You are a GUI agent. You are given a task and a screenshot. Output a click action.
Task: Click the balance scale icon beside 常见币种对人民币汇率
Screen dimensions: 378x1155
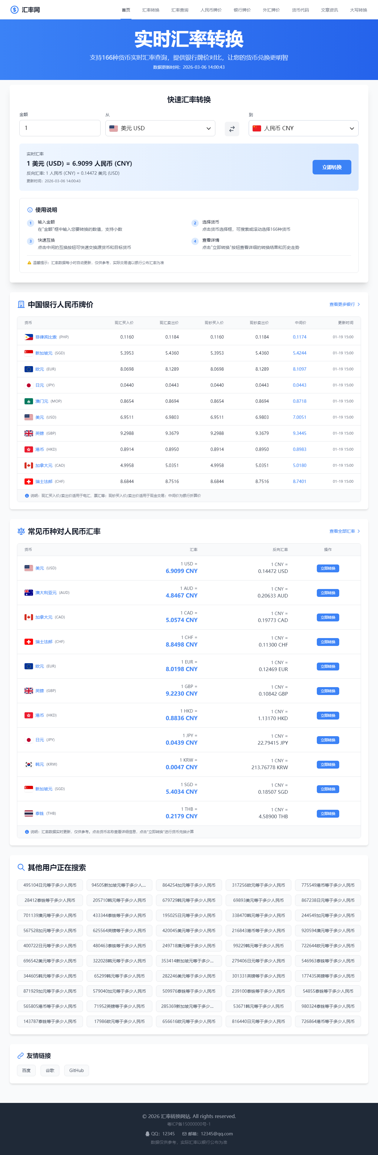(x=21, y=531)
